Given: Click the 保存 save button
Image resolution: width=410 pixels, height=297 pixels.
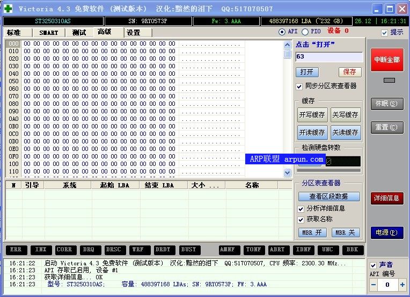Looking at the screenshot, I should 350,72.
